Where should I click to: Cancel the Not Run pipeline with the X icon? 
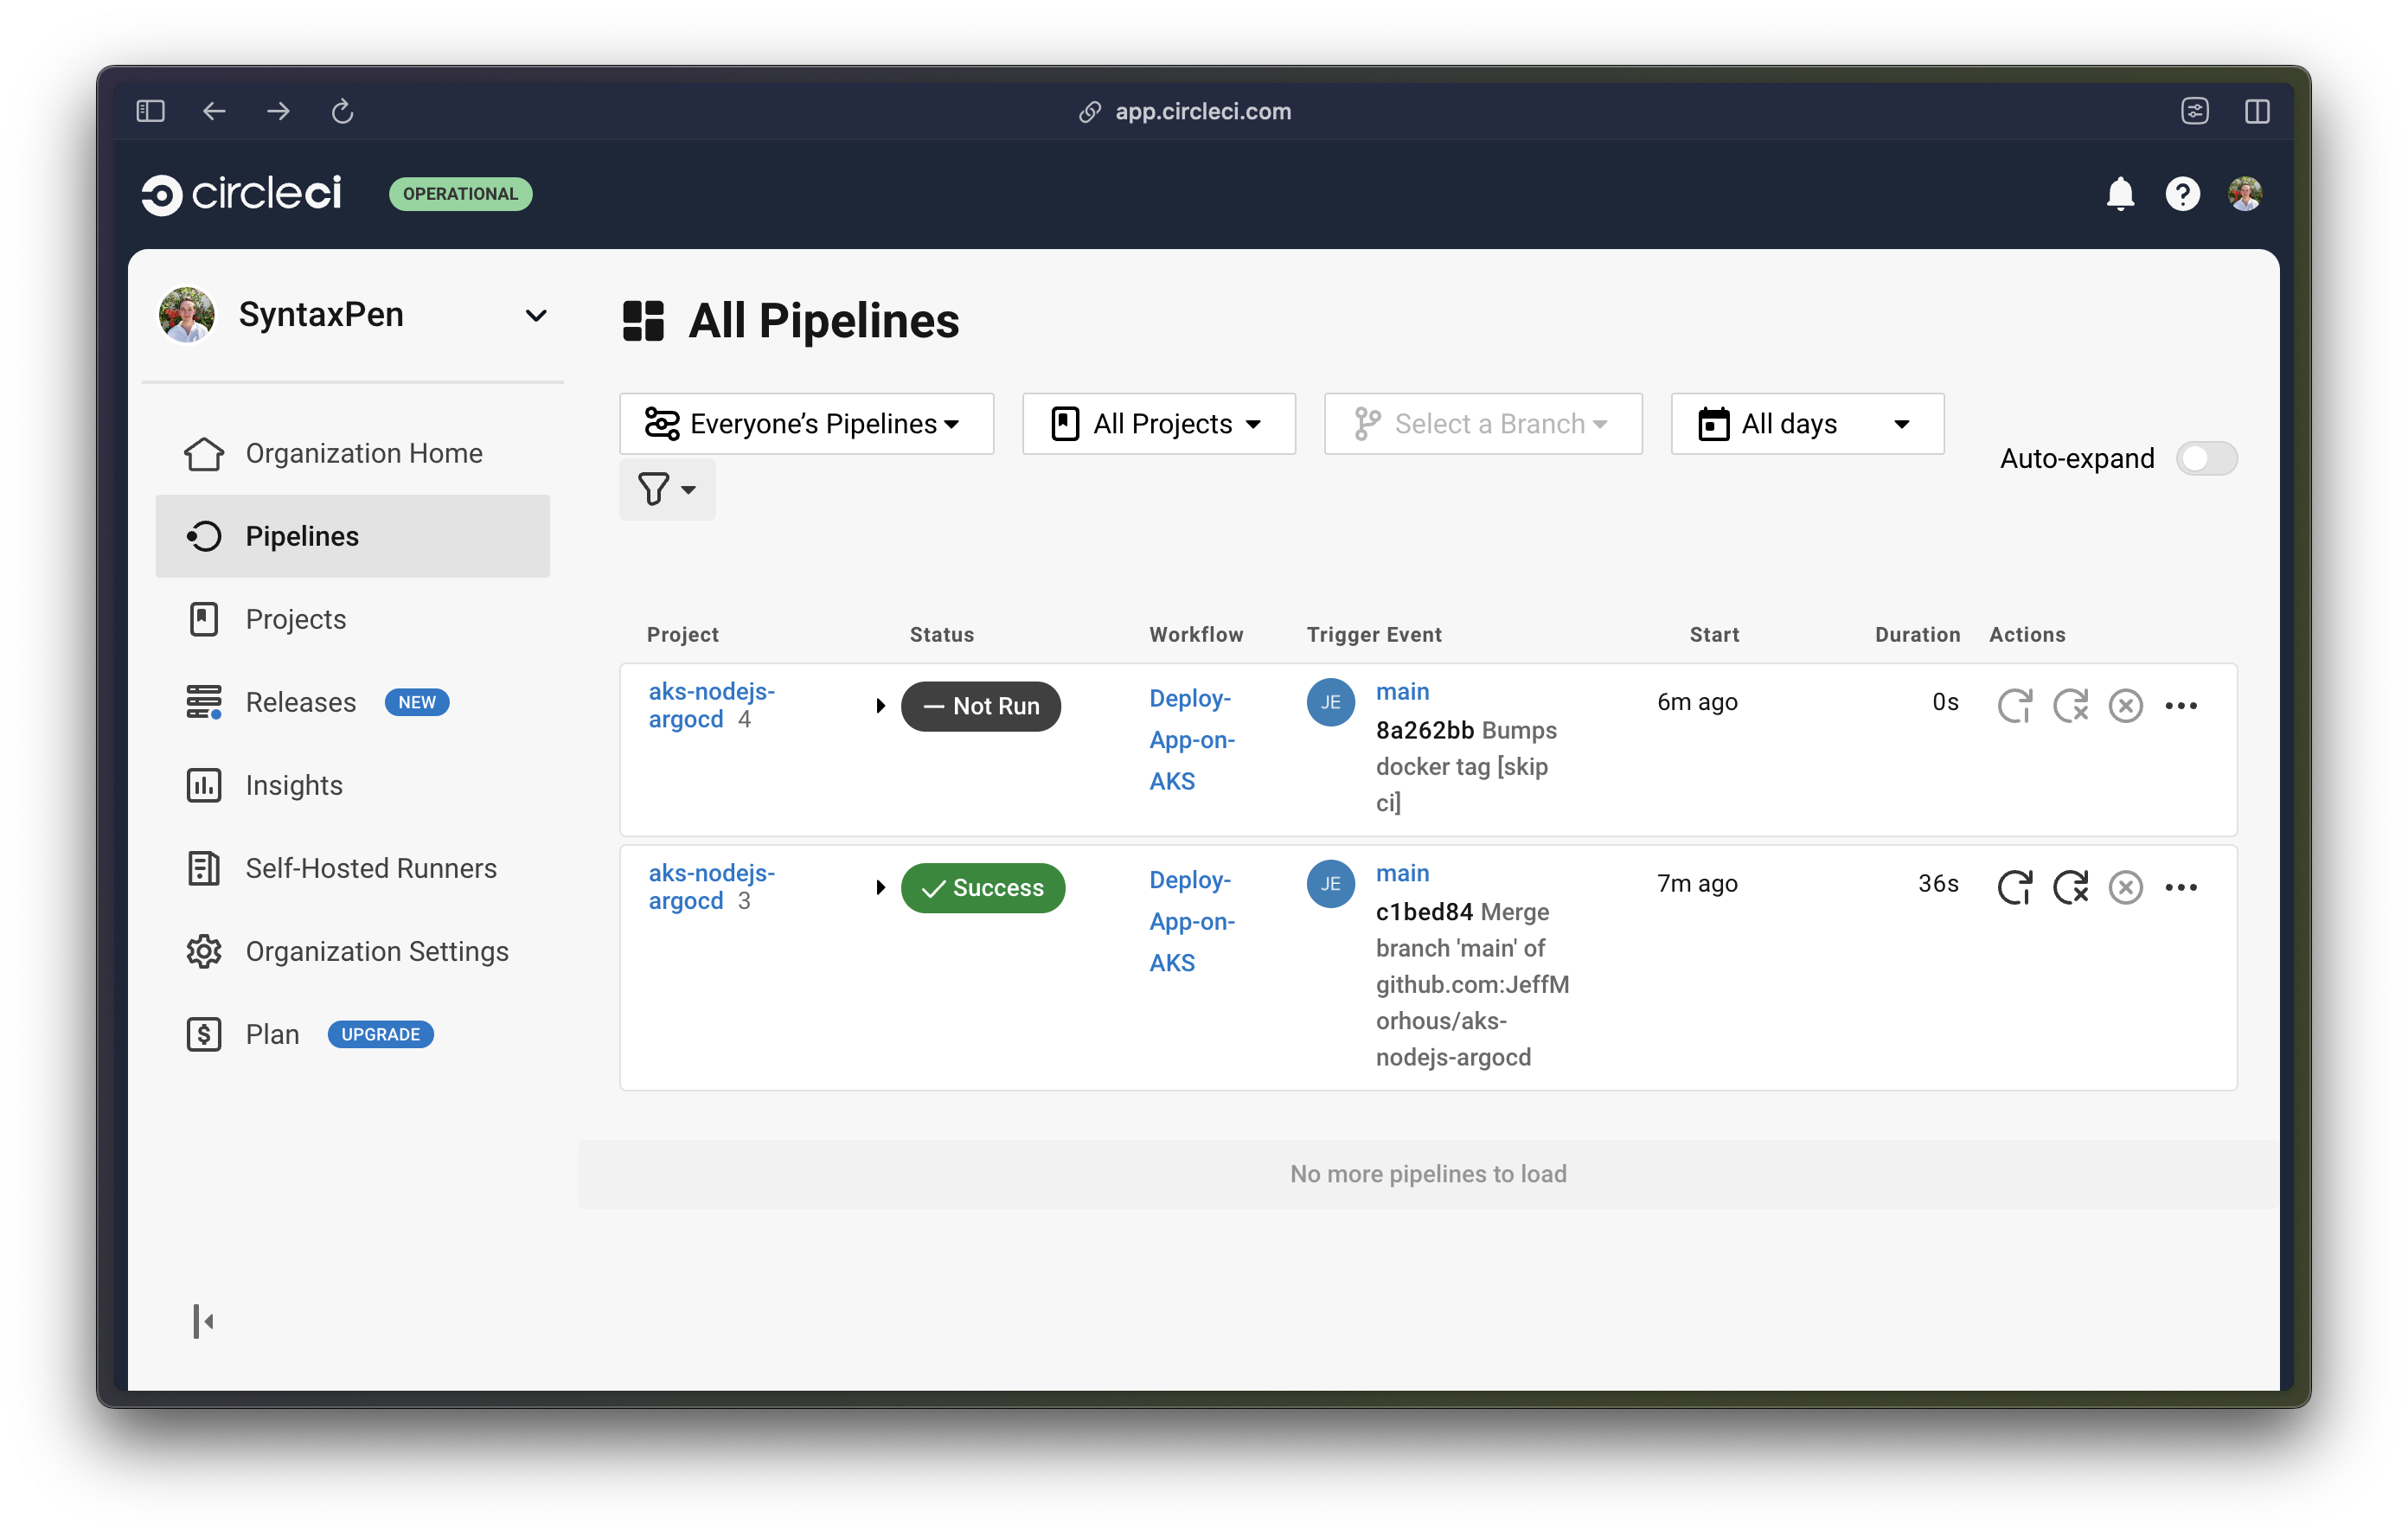[x=2126, y=705]
